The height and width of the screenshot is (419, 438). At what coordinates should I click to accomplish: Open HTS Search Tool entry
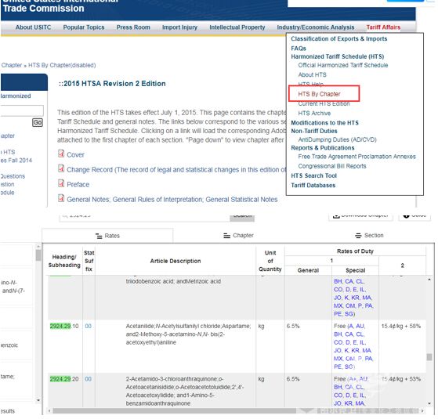313,176
